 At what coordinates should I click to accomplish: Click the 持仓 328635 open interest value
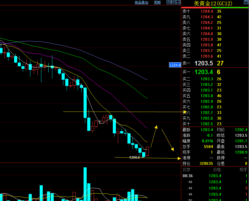click(x=206, y=163)
